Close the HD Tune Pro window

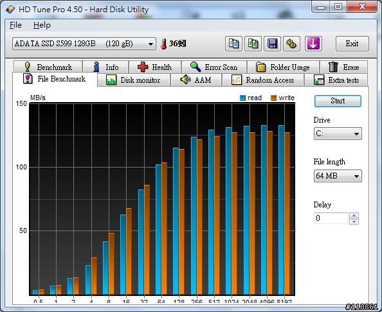(x=362, y=7)
